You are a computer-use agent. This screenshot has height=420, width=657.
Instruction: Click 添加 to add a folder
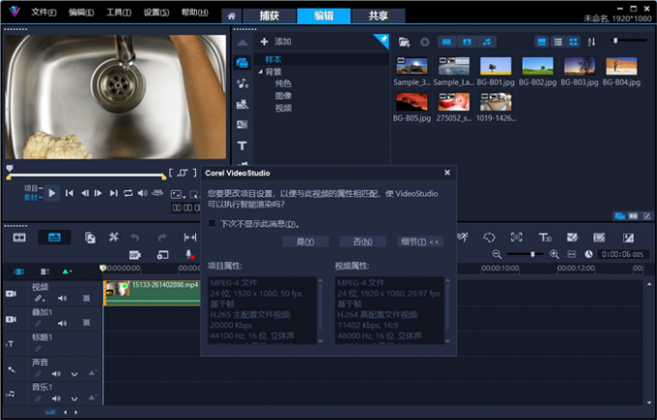tap(275, 42)
